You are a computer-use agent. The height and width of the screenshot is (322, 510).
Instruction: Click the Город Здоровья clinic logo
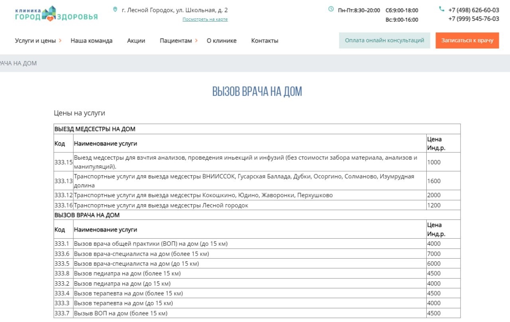(56, 14)
